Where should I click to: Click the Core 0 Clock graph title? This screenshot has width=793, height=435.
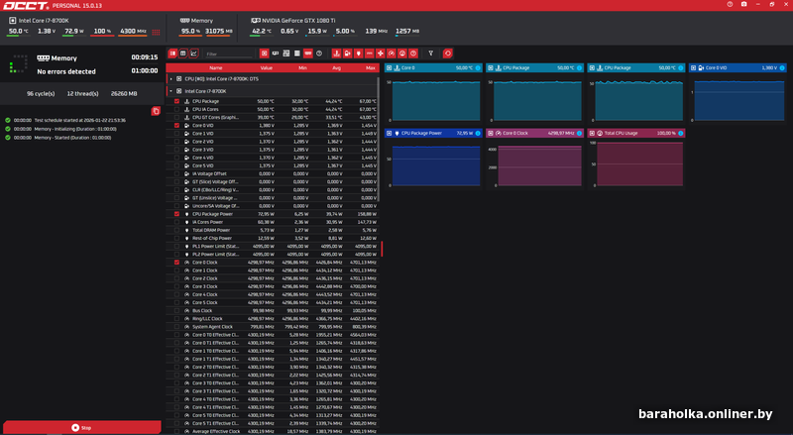[x=521, y=132]
